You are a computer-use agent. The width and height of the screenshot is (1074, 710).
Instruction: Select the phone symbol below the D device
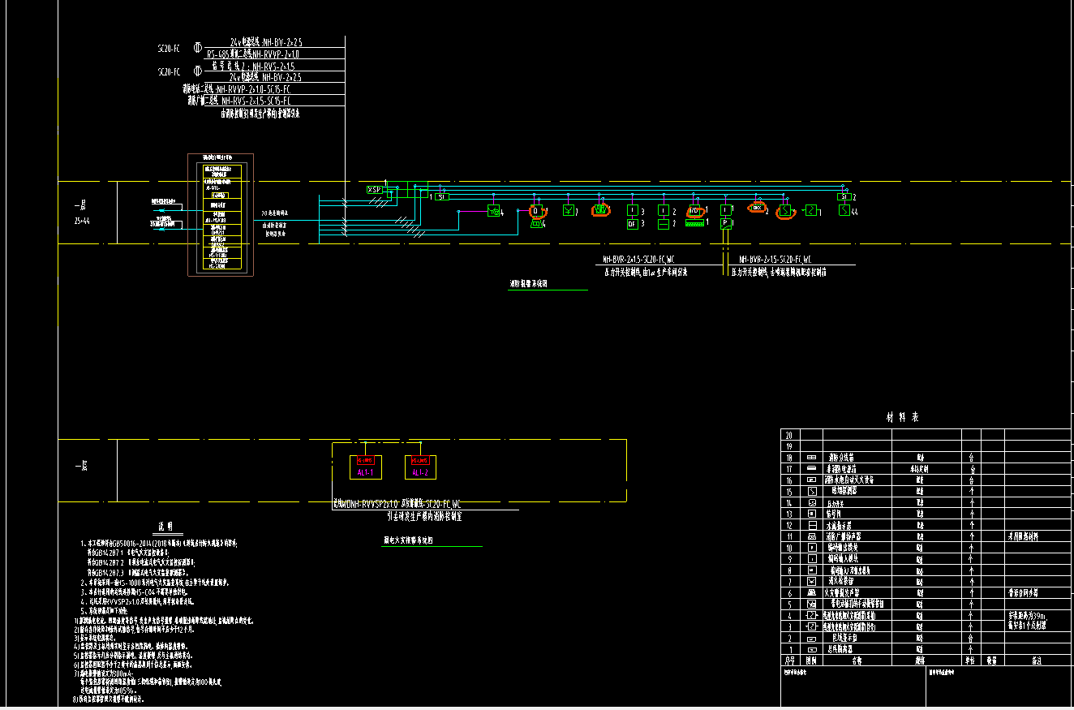tap(536, 224)
